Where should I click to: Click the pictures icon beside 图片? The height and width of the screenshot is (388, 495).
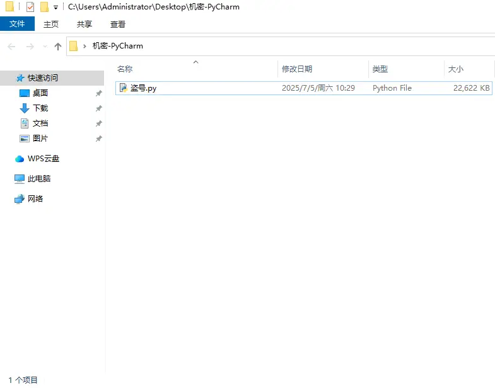(x=25, y=139)
